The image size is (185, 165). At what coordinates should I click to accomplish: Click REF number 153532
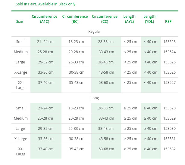pyautogui.click(x=169, y=149)
